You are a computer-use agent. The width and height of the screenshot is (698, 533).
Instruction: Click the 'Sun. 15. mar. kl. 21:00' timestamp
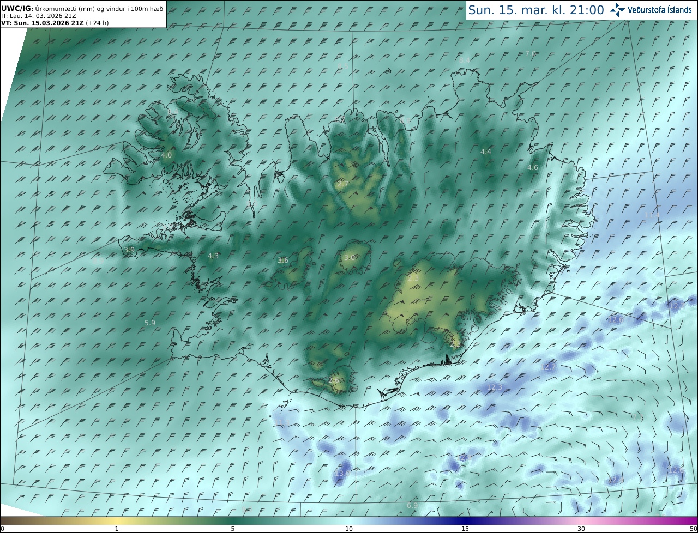(x=536, y=10)
